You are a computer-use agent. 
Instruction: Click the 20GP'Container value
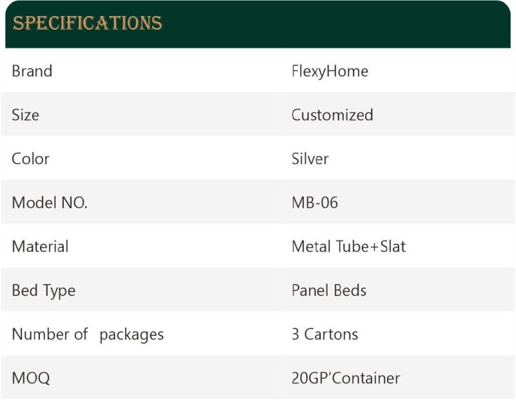tap(346, 378)
